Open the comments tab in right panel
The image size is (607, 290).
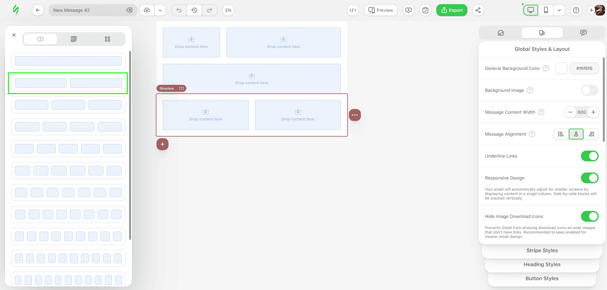[x=583, y=33]
